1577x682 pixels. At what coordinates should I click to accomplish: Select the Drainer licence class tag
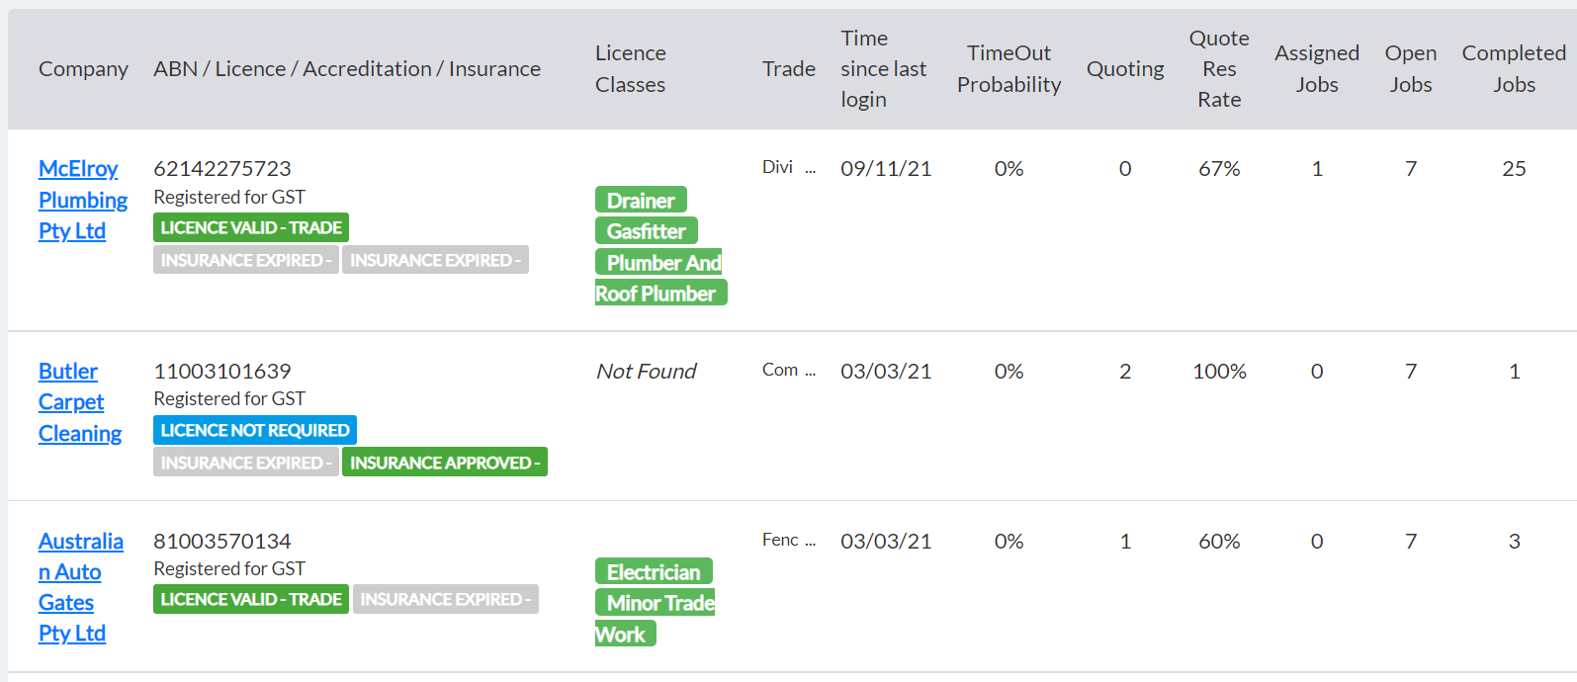641,200
